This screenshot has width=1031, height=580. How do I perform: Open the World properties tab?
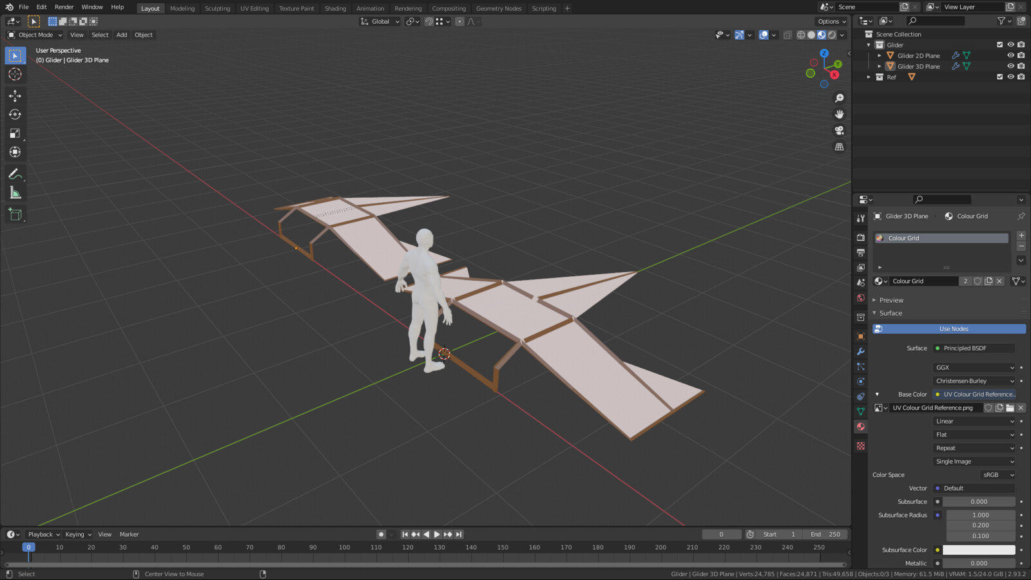coord(861,298)
